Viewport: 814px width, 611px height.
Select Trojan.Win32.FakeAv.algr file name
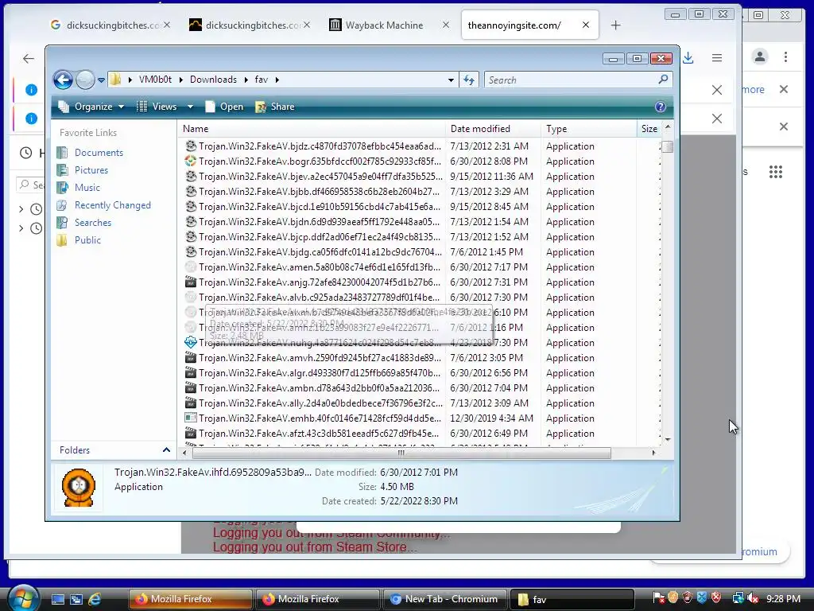[x=320, y=373]
